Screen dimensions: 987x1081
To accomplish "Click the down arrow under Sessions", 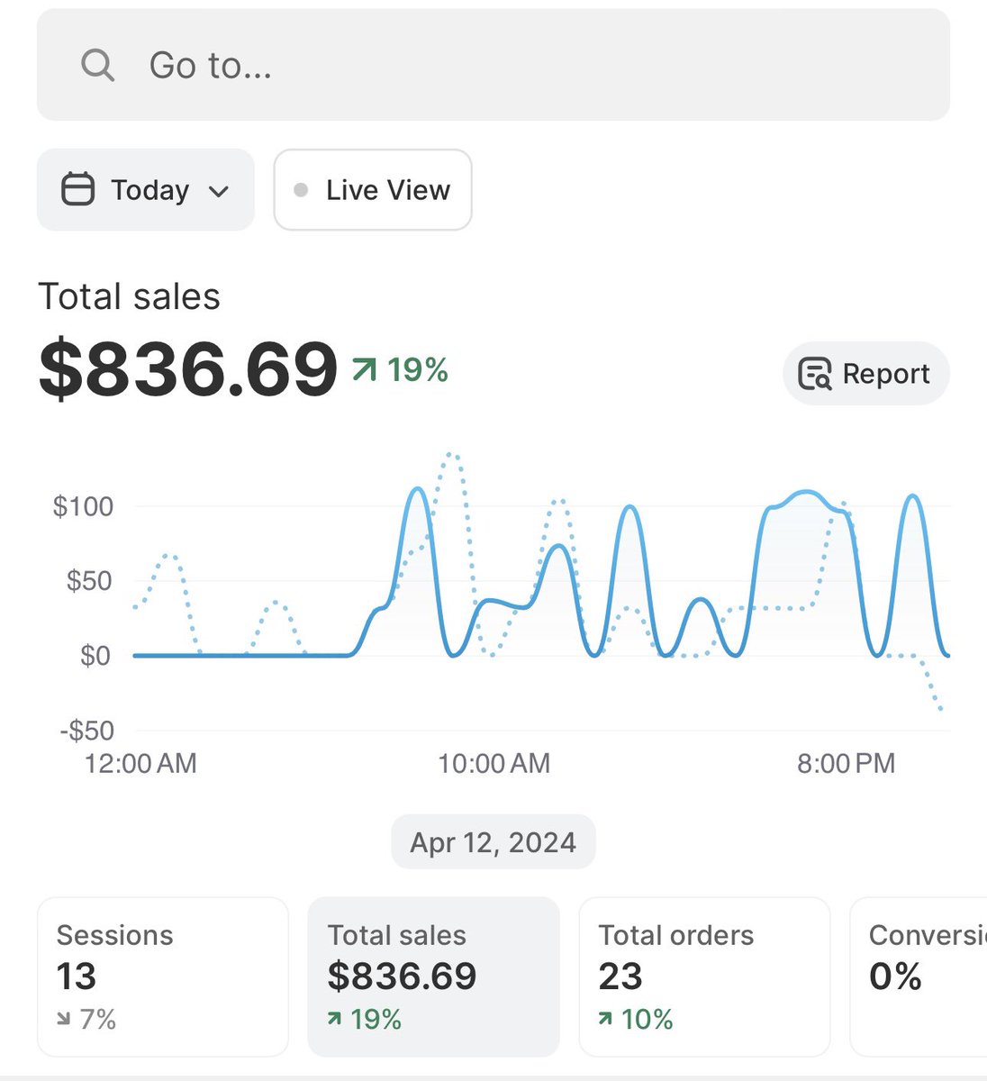I will 63,1020.
